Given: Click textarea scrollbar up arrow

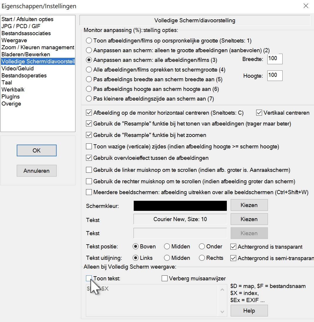Looking at the screenshot, I should coord(222,289).
